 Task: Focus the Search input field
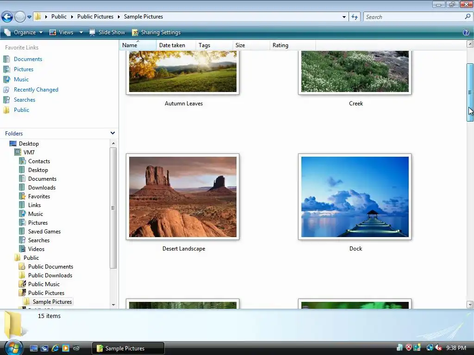tap(413, 17)
